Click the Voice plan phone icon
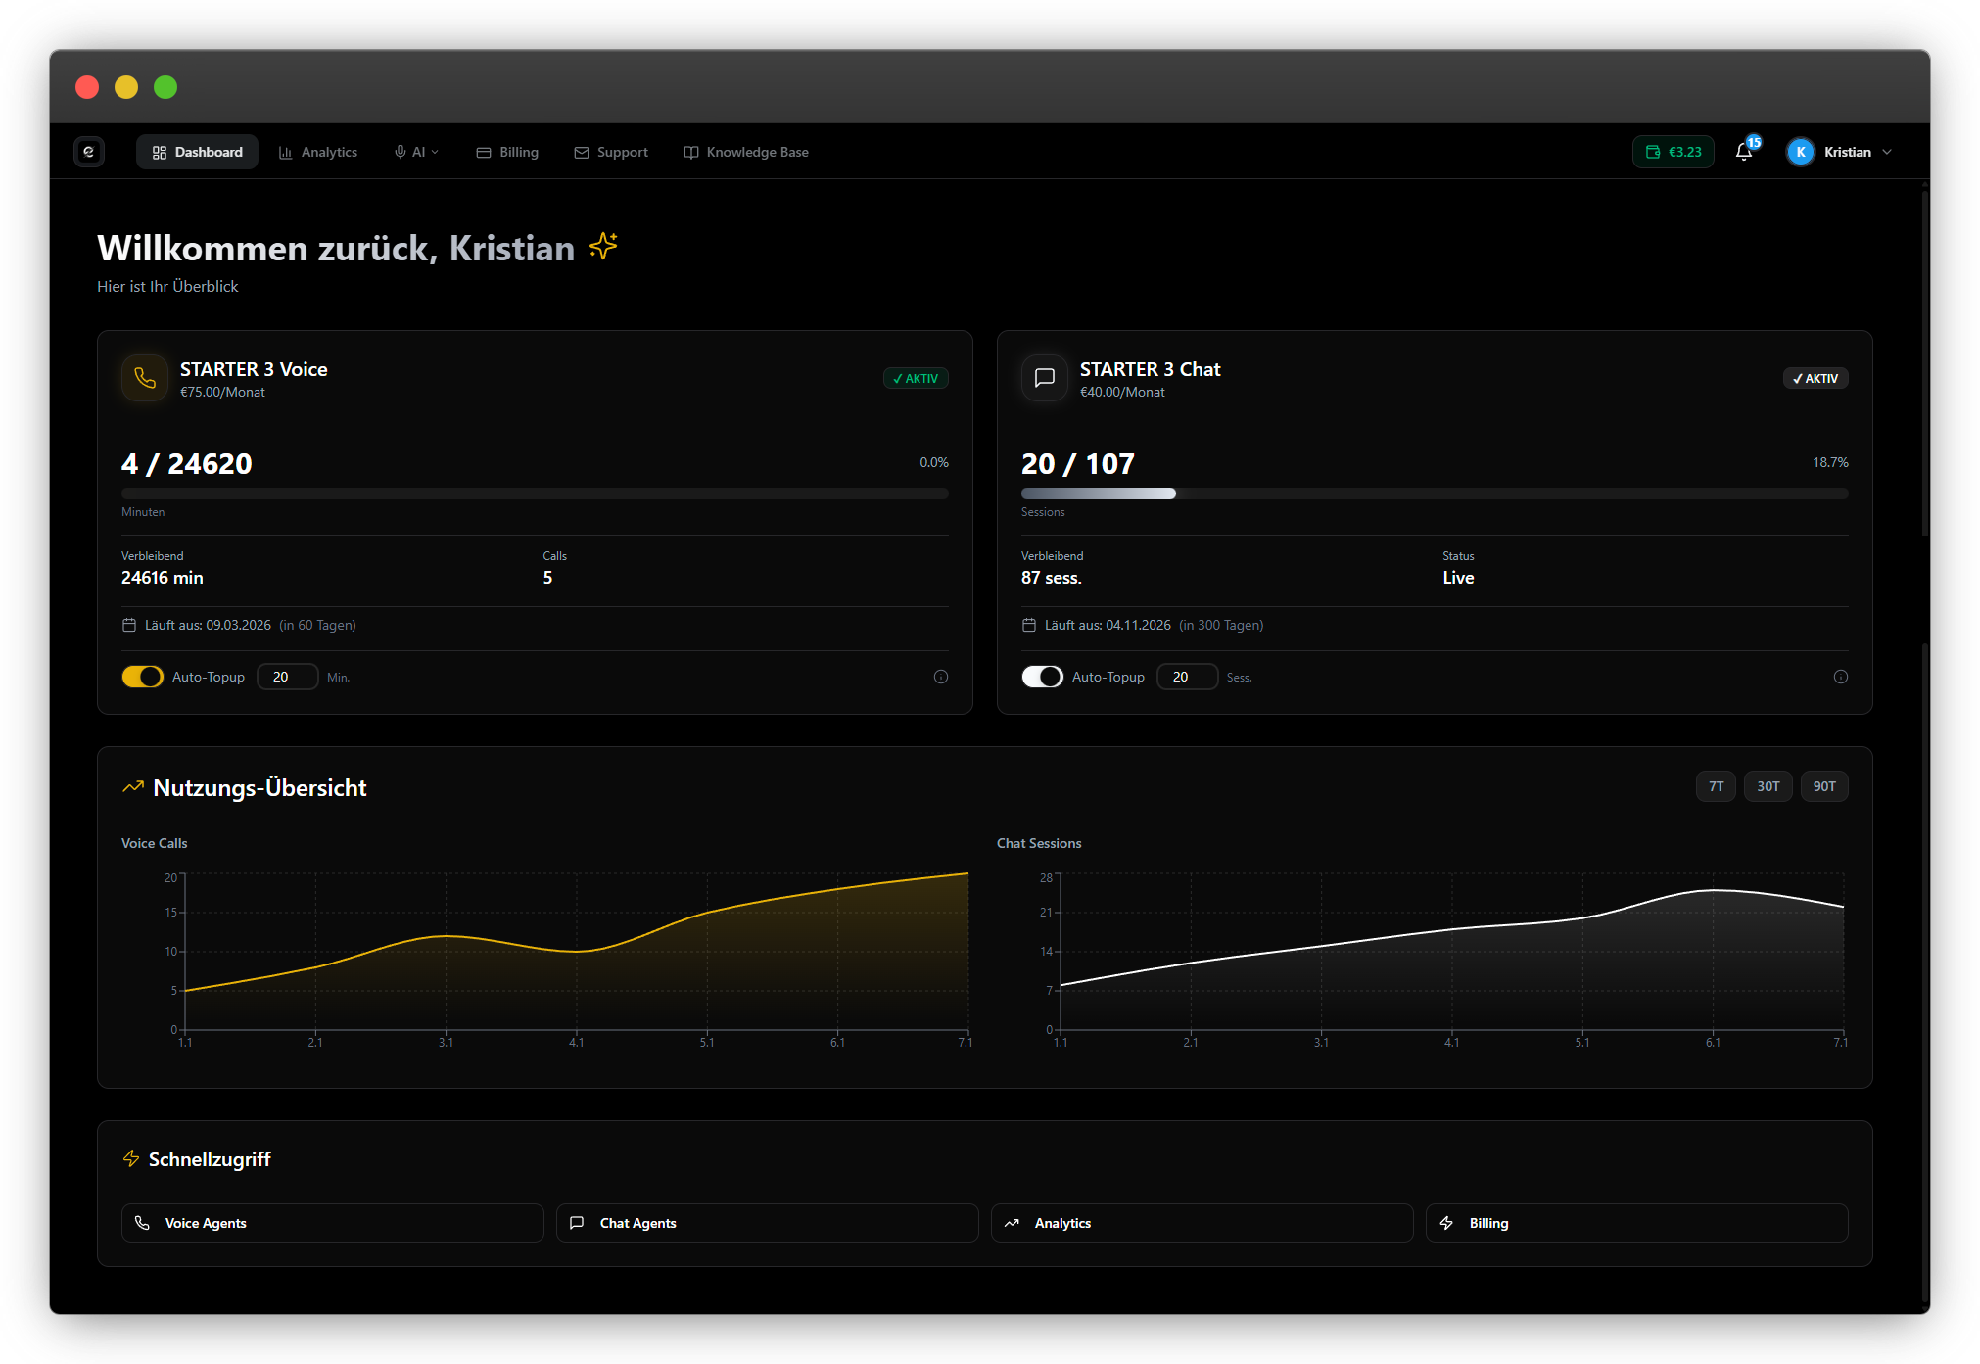 145,378
